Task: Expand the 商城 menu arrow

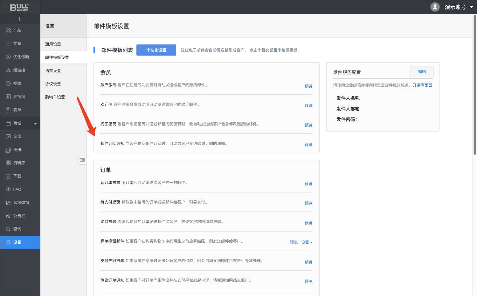Action: [35, 124]
